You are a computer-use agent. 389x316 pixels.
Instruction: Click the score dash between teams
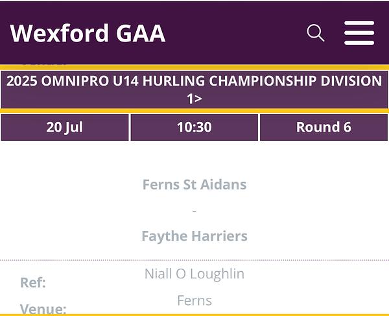(194, 211)
